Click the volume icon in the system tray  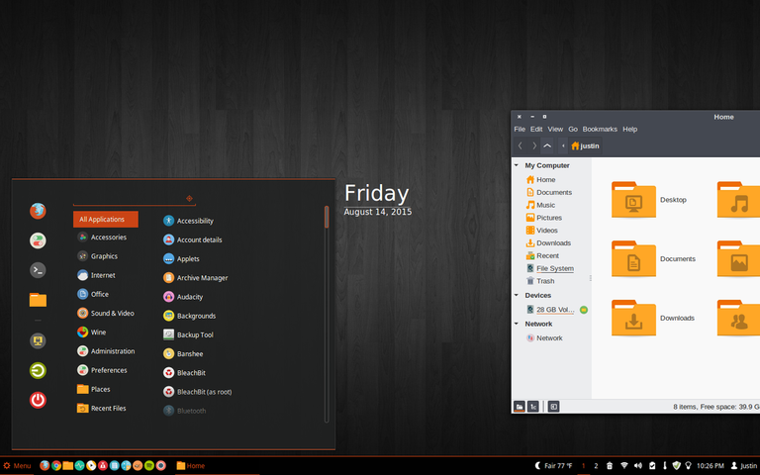click(638, 466)
